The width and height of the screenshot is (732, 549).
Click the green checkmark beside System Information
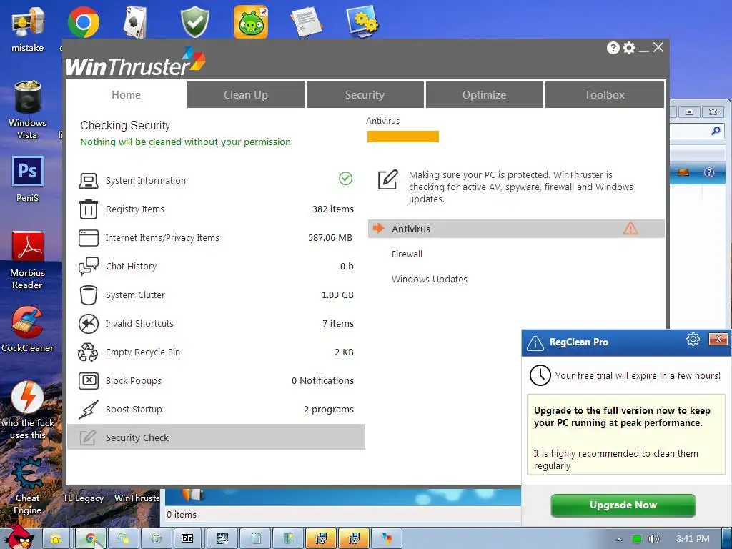(345, 178)
